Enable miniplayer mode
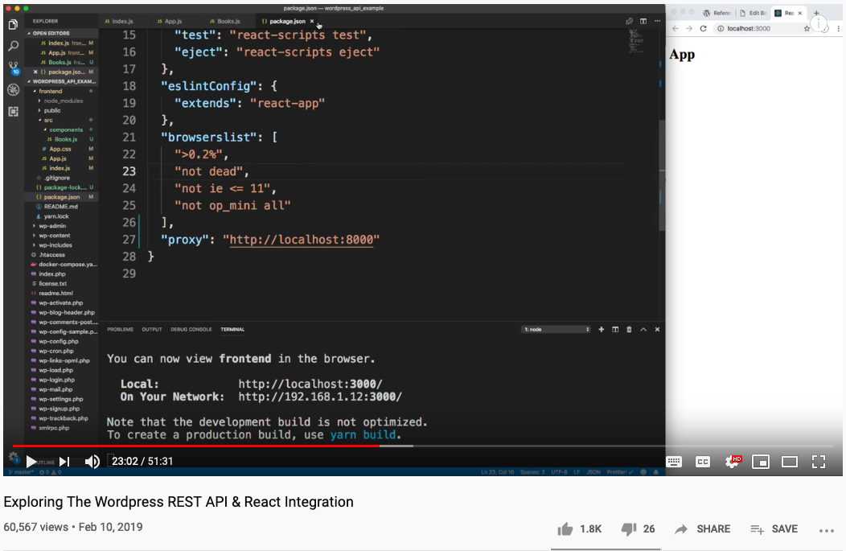The height and width of the screenshot is (551, 846). coord(761,462)
